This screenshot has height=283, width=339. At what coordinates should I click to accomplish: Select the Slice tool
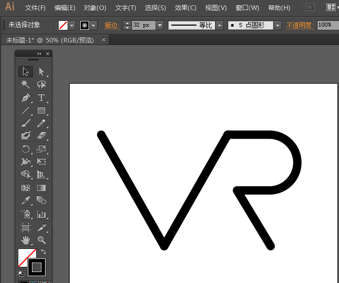[41, 228]
